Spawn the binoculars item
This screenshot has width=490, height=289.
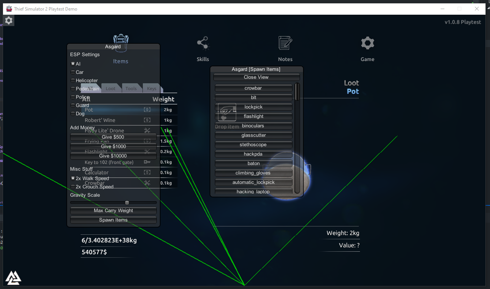[x=253, y=126]
